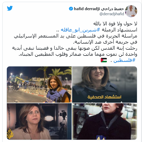
Task: Open the hashtag #فلسطين
Action: point(124,60)
